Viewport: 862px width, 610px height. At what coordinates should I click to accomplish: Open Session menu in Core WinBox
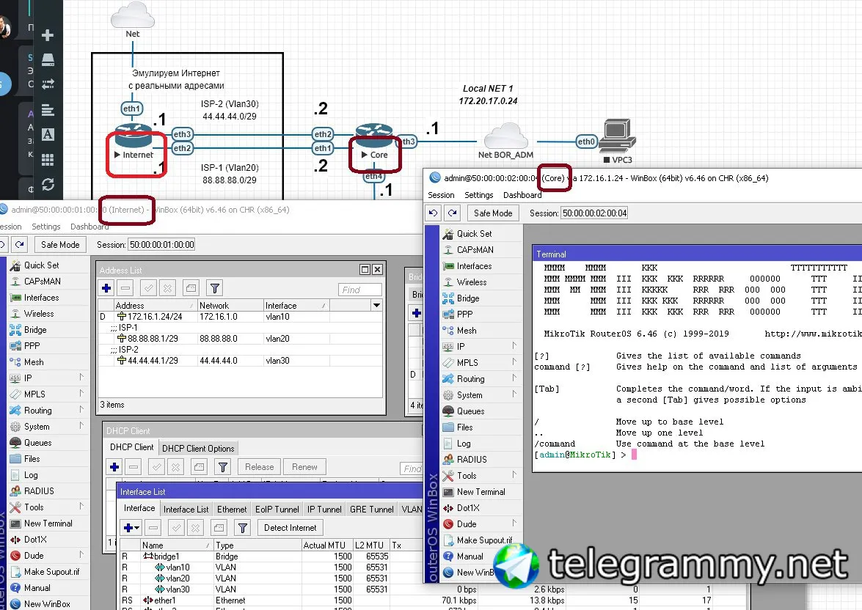[441, 195]
